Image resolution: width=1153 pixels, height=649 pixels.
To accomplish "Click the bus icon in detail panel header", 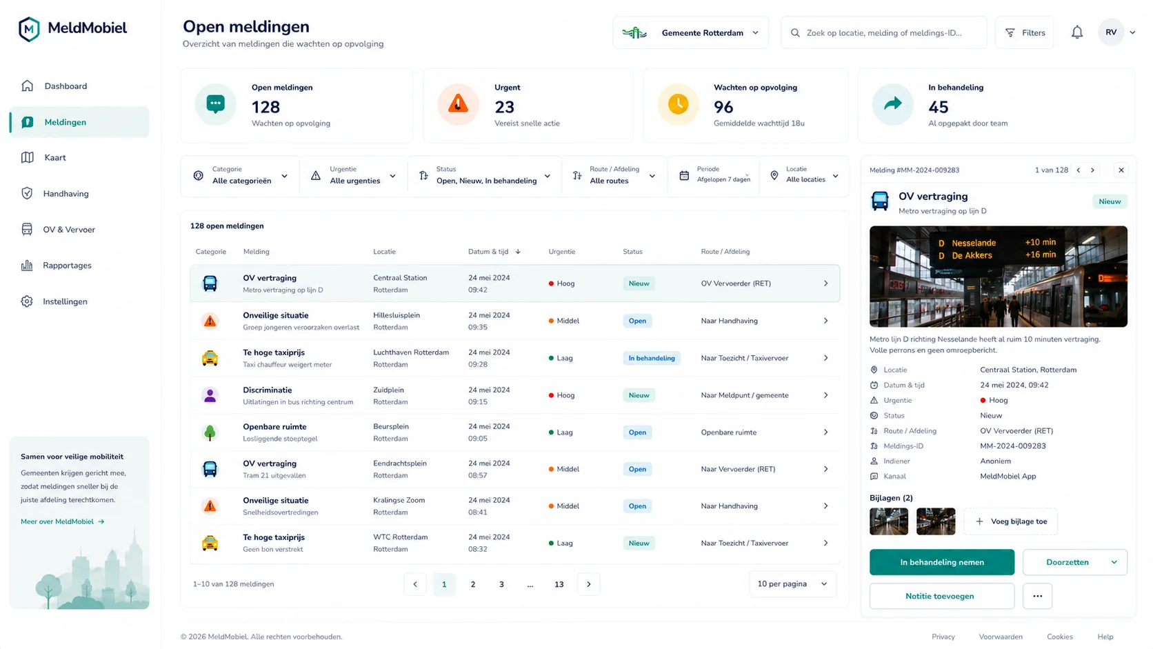I will (x=880, y=201).
